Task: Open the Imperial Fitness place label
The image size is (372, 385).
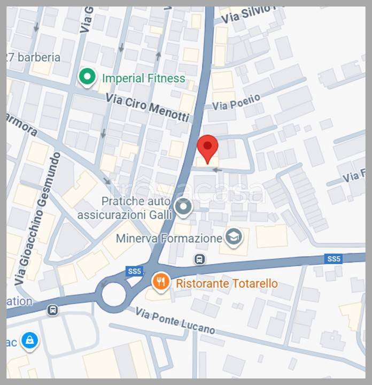Action: [x=144, y=79]
